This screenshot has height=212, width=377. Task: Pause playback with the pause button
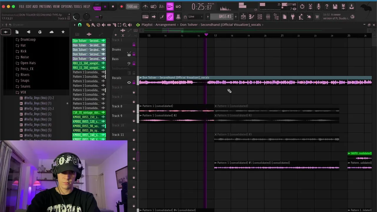pyautogui.click(x=105, y=6)
